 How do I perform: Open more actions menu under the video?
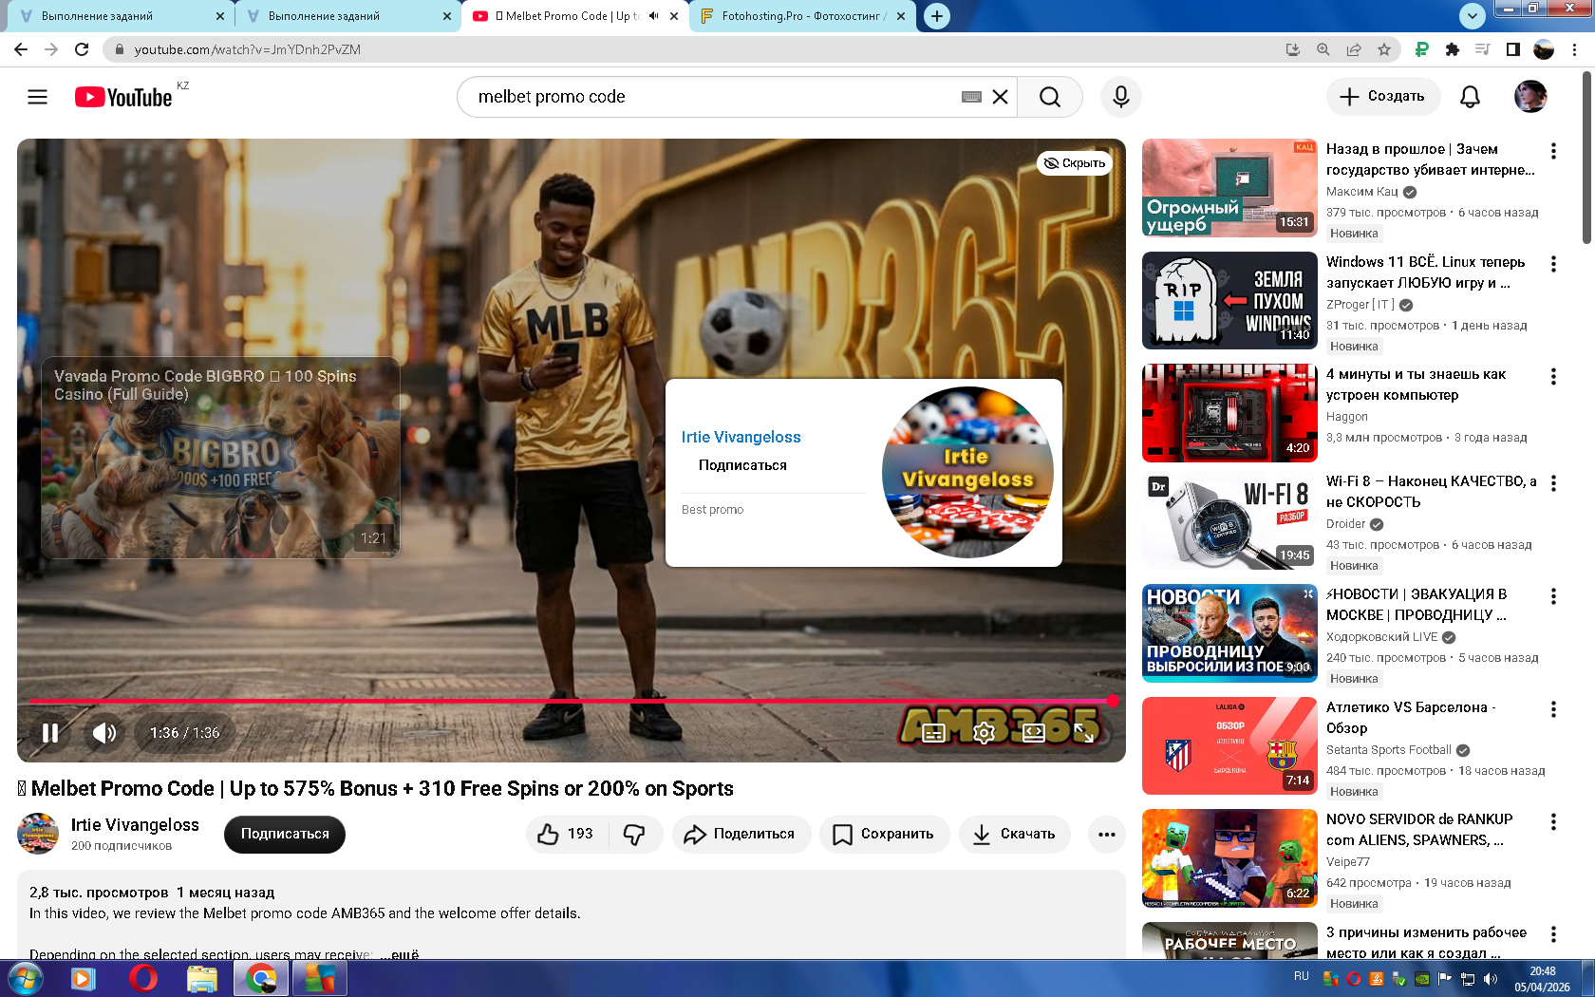(1106, 834)
